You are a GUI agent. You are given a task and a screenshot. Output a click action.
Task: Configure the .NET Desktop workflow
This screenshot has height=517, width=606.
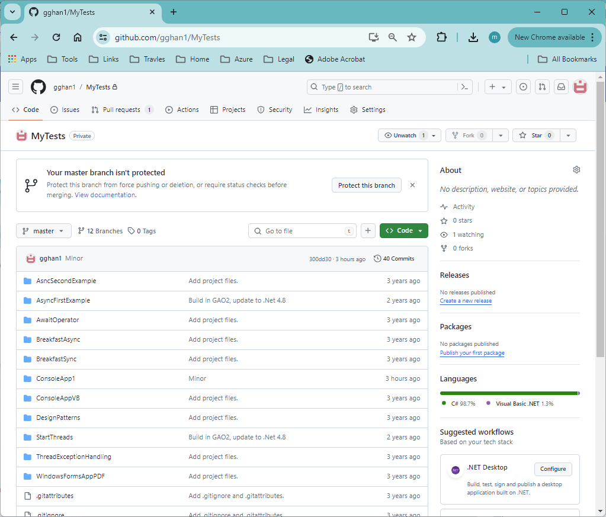tap(553, 468)
